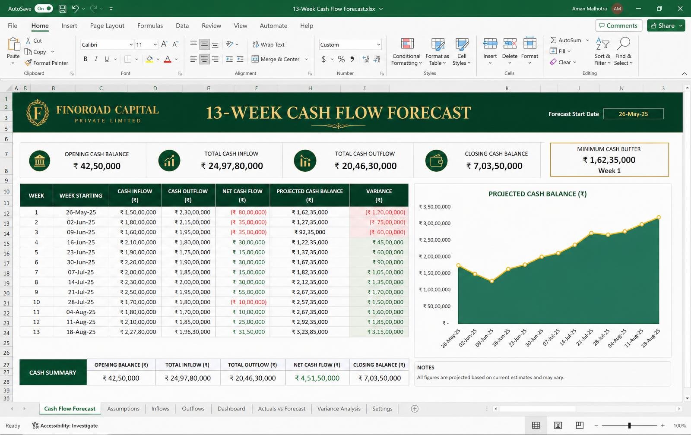Open Format as Table gallery
The image size is (691, 435).
[x=437, y=51]
